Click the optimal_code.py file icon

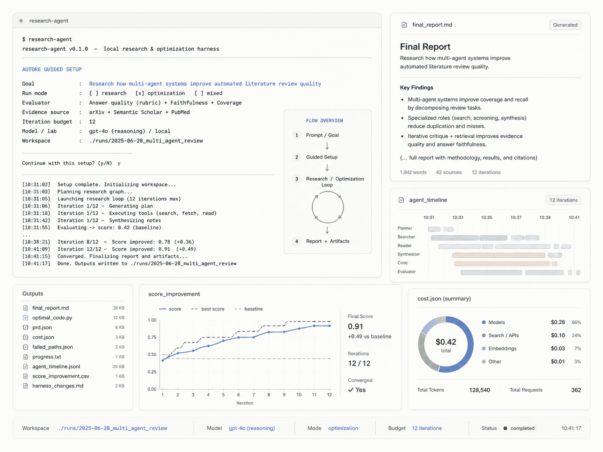point(25,318)
